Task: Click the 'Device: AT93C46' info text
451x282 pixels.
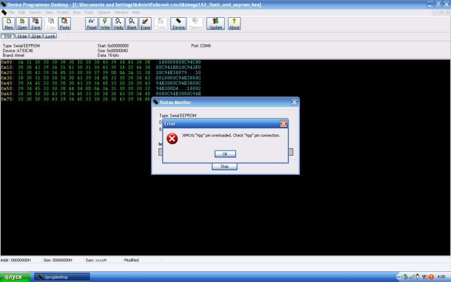Action: [18, 51]
